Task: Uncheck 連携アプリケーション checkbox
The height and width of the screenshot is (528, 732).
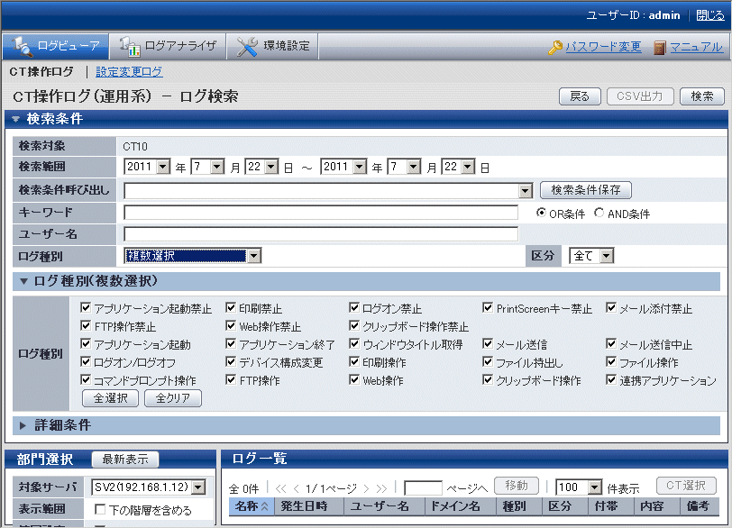Action: click(611, 379)
